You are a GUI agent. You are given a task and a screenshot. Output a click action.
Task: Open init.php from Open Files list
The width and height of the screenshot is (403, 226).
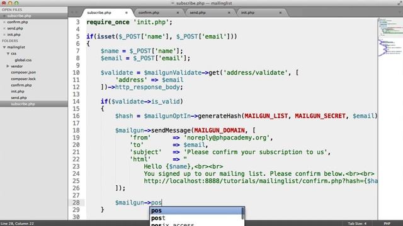click(14, 35)
